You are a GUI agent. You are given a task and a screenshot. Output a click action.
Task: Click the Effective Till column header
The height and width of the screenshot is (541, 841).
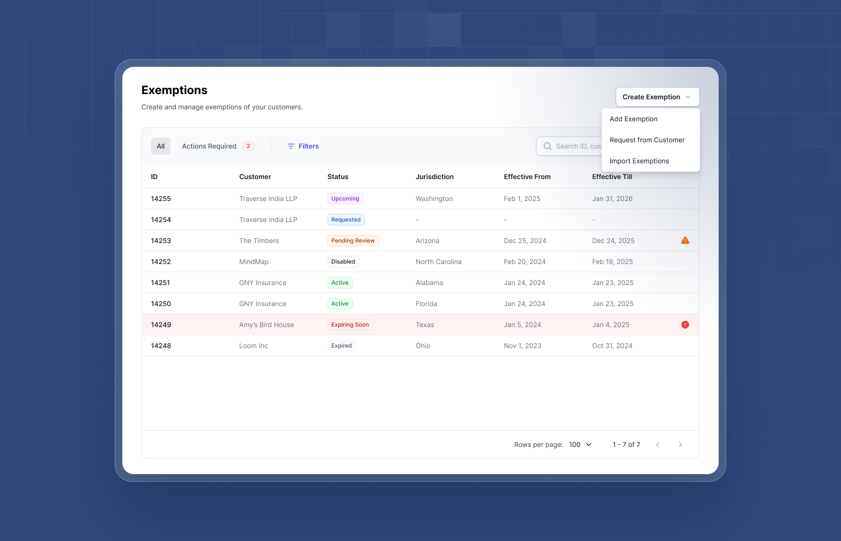coord(612,177)
